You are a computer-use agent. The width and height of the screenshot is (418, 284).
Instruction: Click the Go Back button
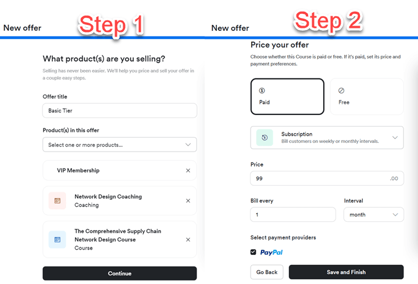point(267,272)
